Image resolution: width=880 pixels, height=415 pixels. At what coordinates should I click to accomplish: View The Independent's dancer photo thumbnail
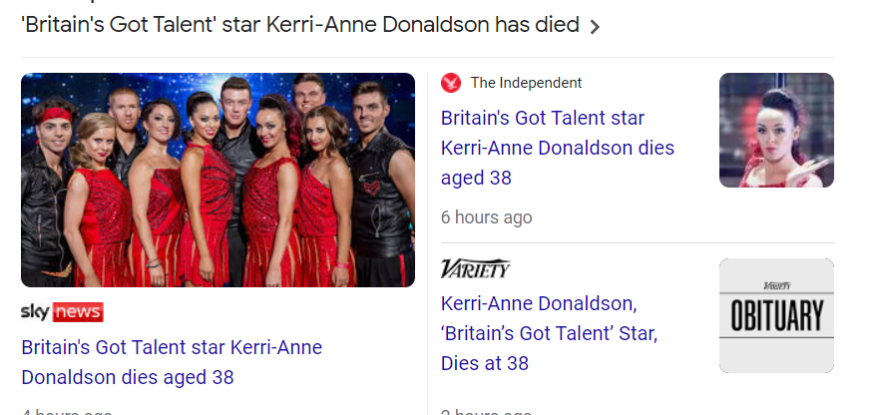pos(776,131)
